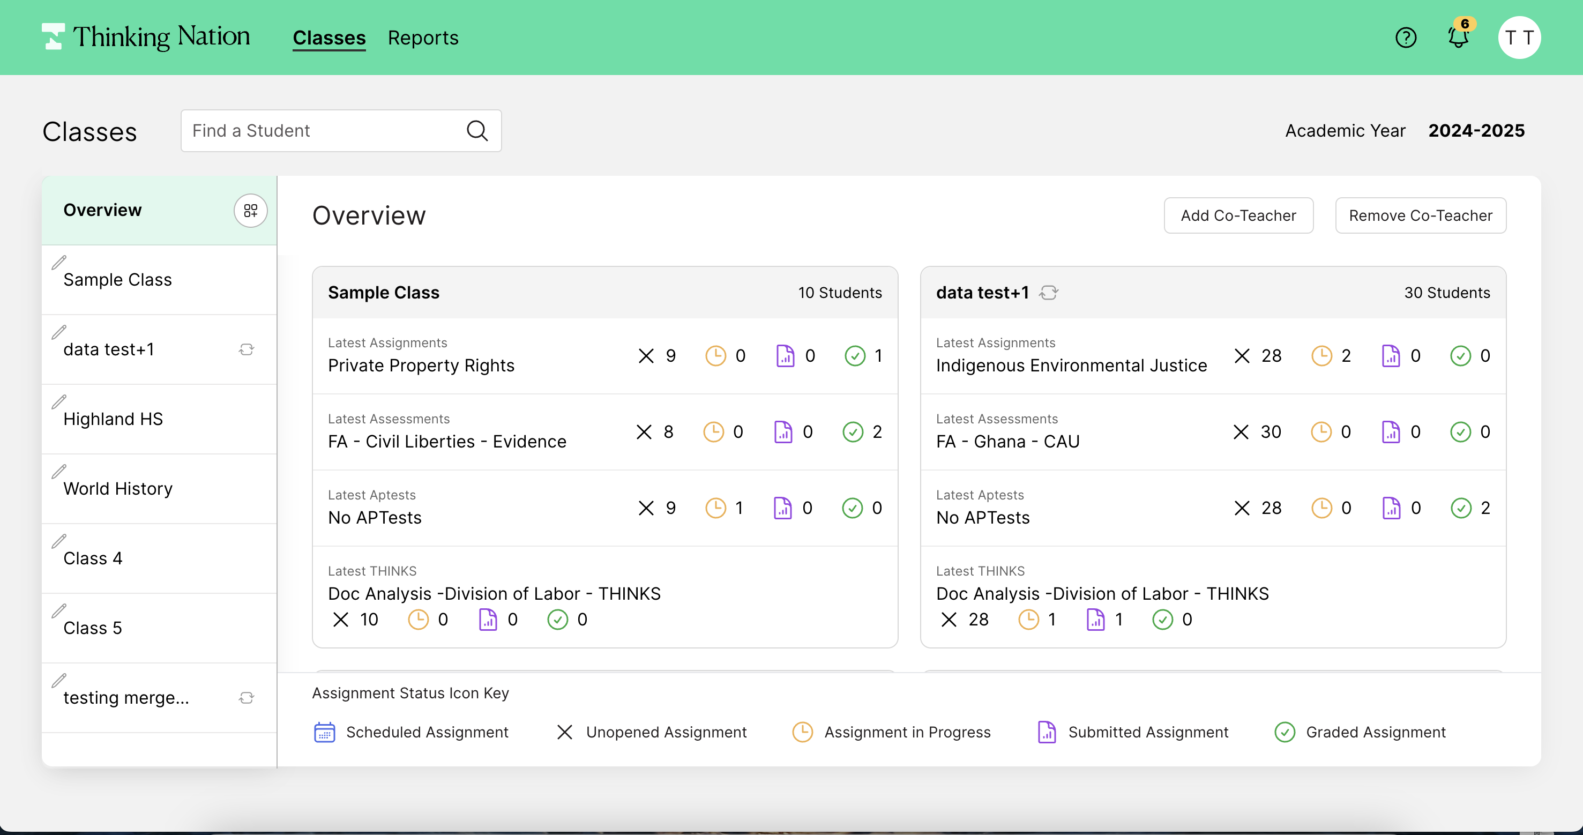Viewport: 1583px width, 835px height.
Task: Click pencil edit icon for Highland HS
Action: click(59, 402)
